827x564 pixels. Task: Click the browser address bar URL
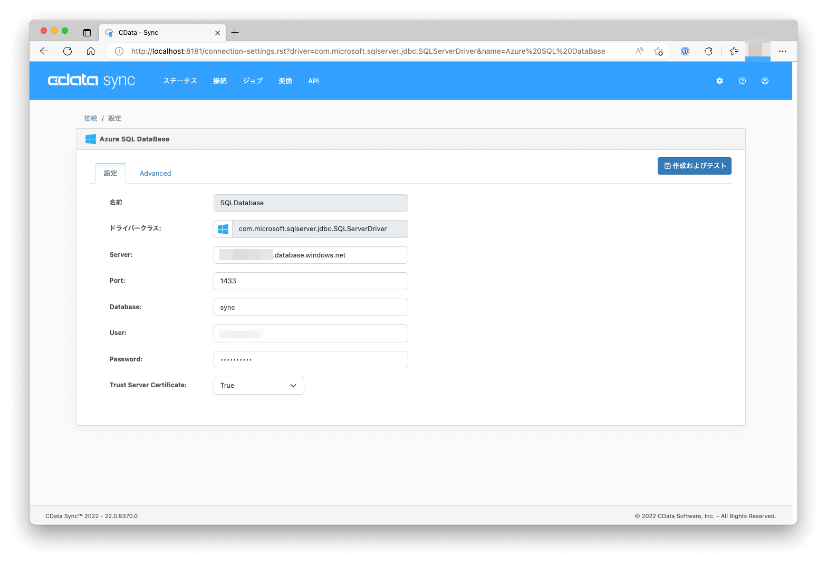368,51
